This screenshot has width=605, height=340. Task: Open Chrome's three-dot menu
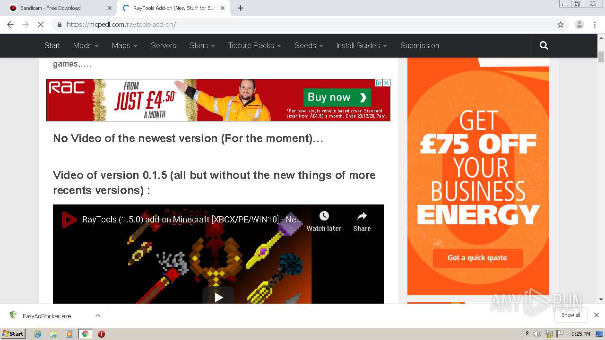point(595,25)
